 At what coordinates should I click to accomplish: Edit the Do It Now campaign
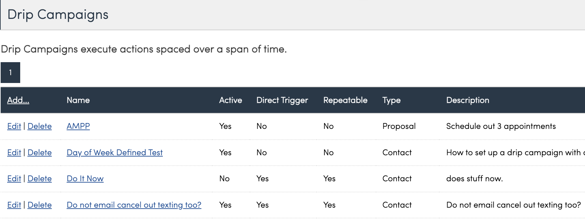coord(14,179)
